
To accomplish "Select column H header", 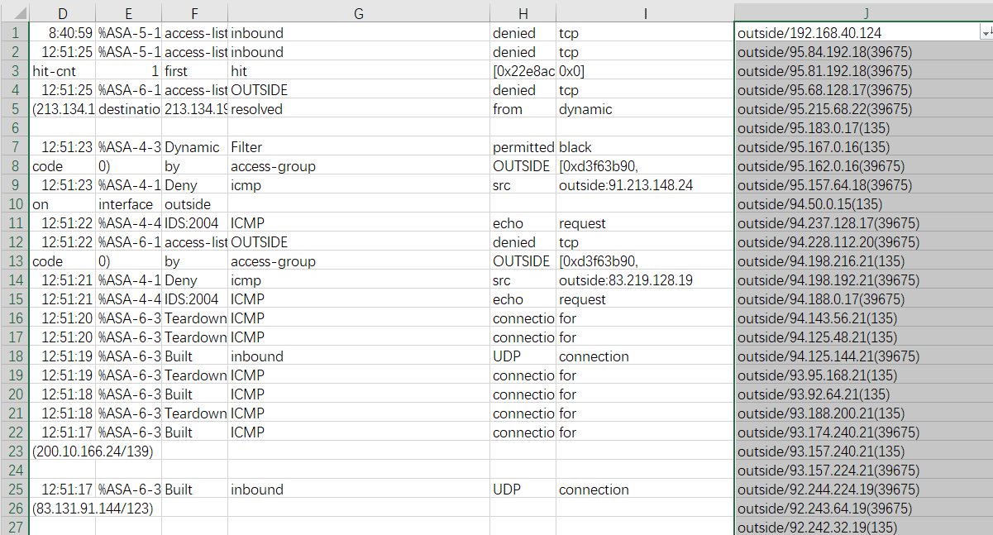I will (x=523, y=12).
